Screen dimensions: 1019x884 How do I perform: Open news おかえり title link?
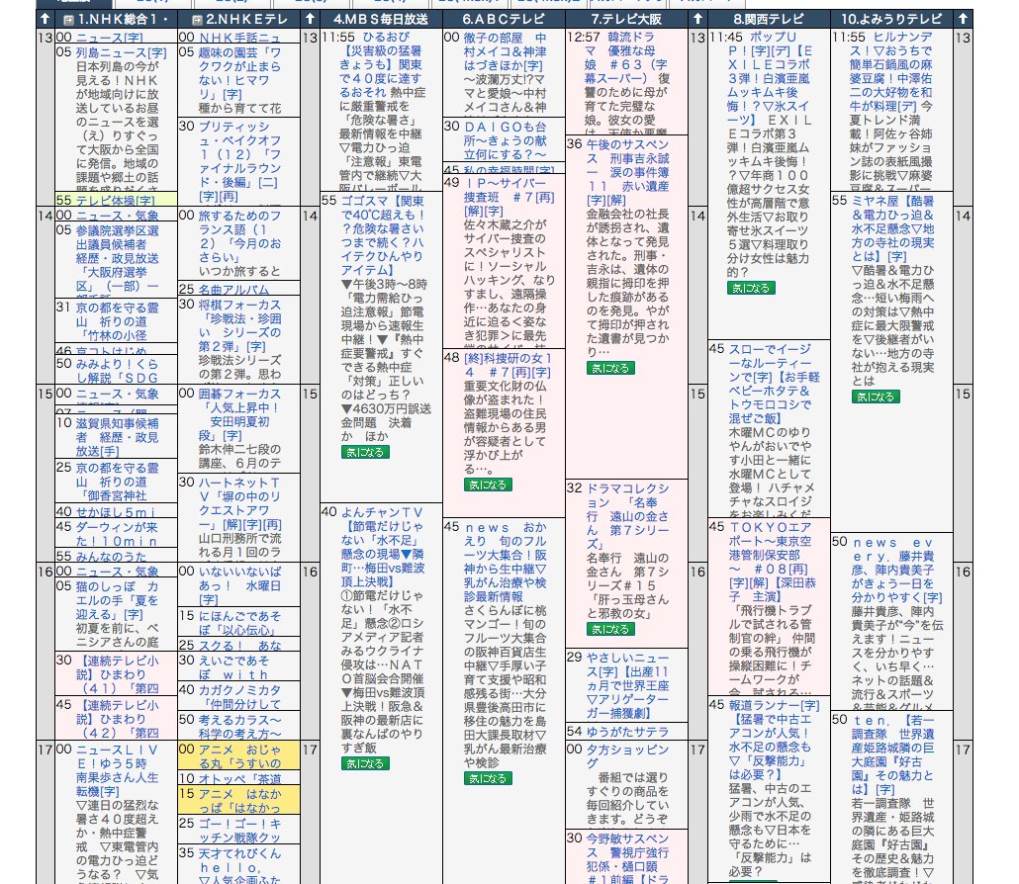(x=505, y=562)
